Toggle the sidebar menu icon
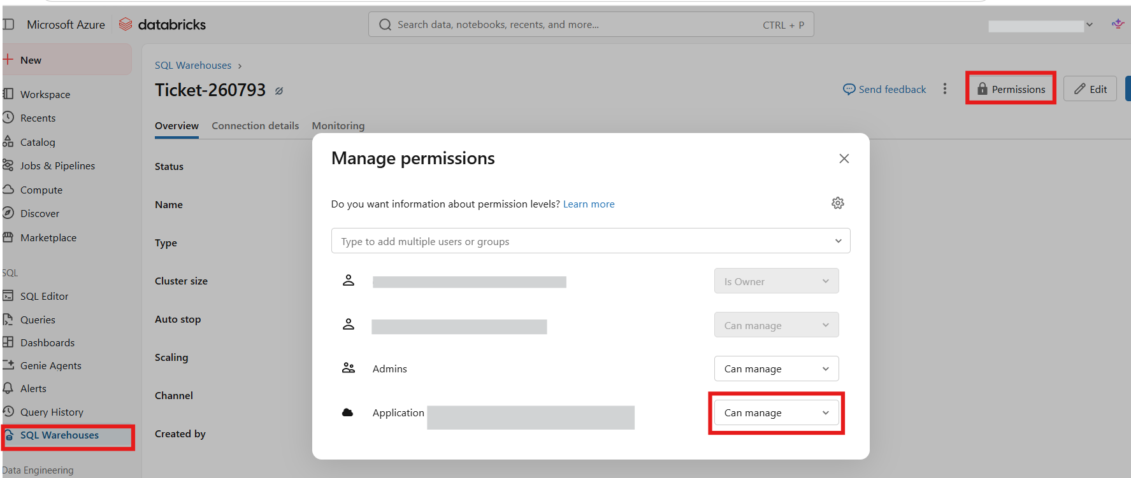This screenshot has height=478, width=1131. (x=8, y=24)
